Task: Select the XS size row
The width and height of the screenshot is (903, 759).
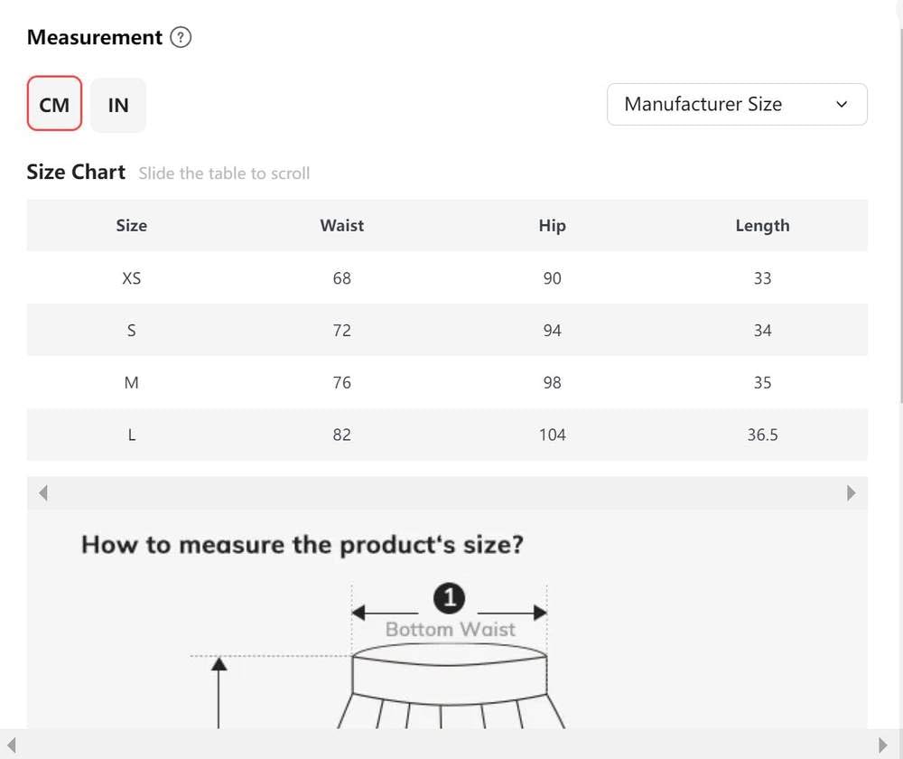Action: coord(447,277)
